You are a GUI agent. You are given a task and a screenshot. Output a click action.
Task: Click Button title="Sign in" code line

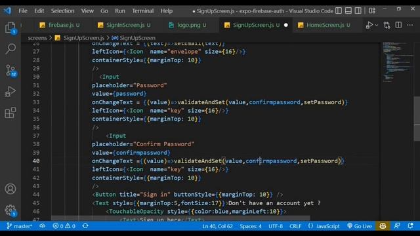coord(188,195)
